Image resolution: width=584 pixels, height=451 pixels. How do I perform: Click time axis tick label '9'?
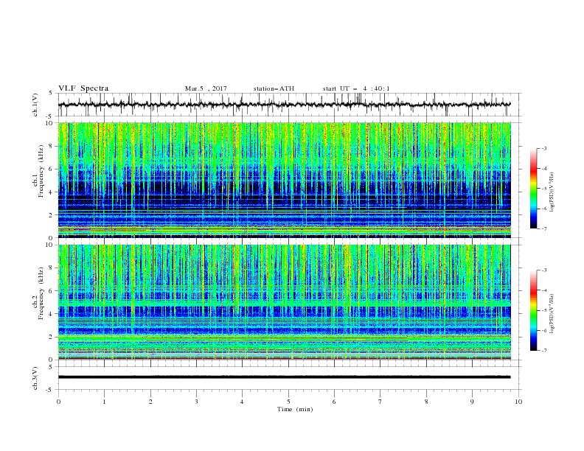point(472,402)
